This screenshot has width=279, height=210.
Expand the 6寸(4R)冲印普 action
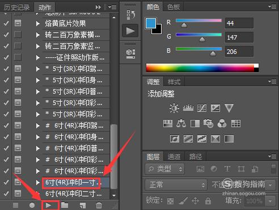(38, 148)
